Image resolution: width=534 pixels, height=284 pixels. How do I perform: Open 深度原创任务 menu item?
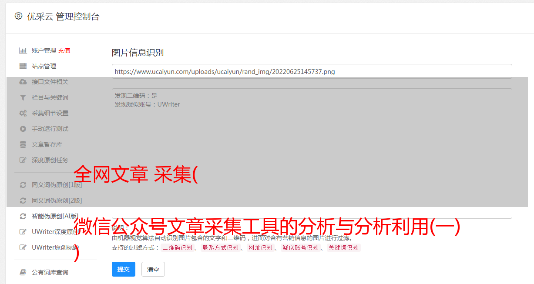tap(50, 160)
